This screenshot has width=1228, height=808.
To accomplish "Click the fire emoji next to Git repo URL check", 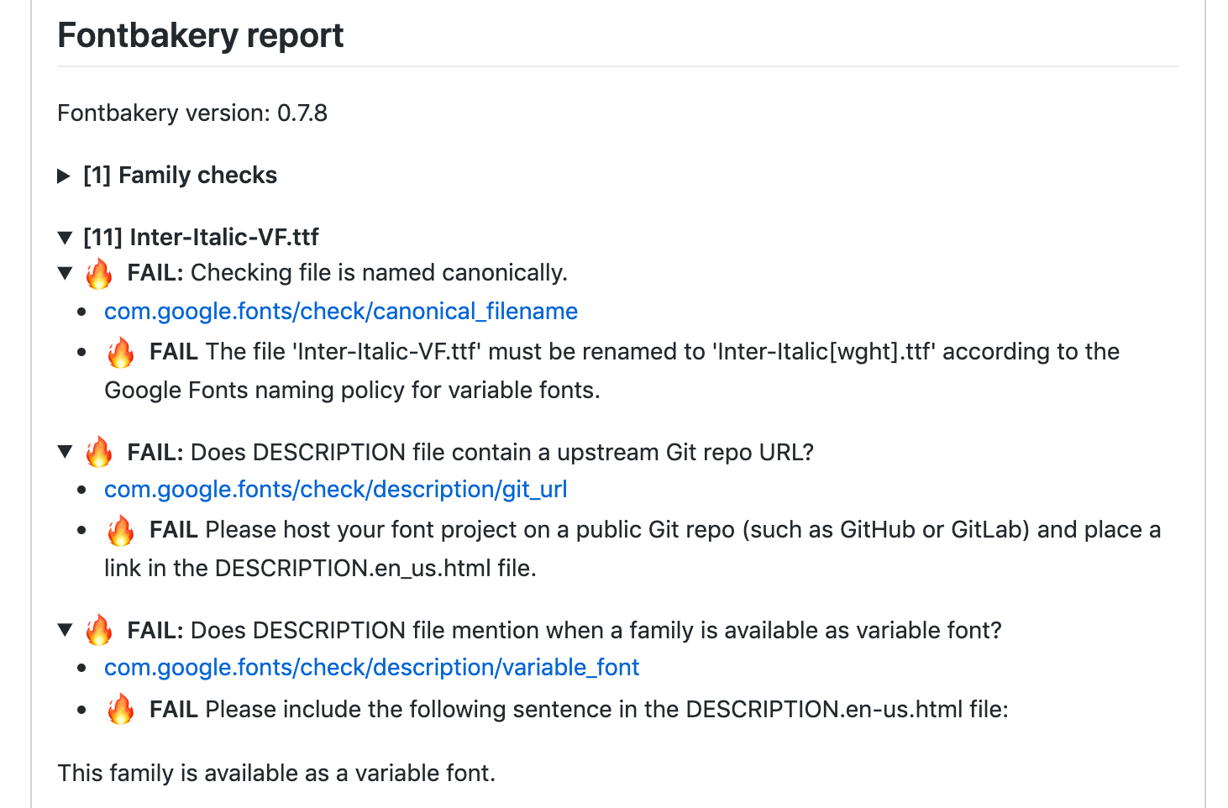I will (x=99, y=451).
